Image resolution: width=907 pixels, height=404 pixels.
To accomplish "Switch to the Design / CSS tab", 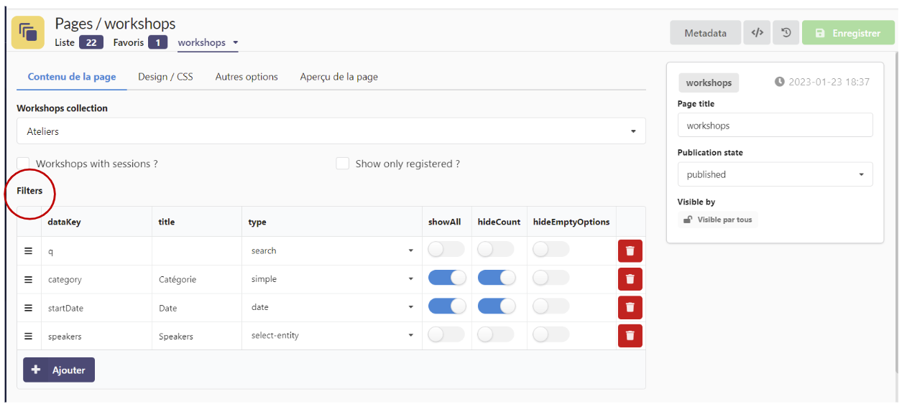I will point(165,77).
